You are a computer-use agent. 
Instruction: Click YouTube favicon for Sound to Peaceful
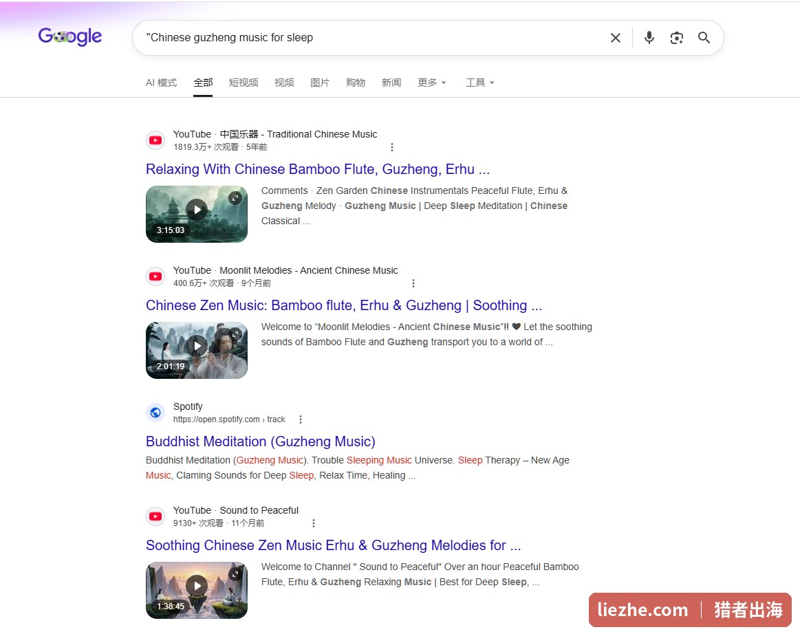click(155, 516)
